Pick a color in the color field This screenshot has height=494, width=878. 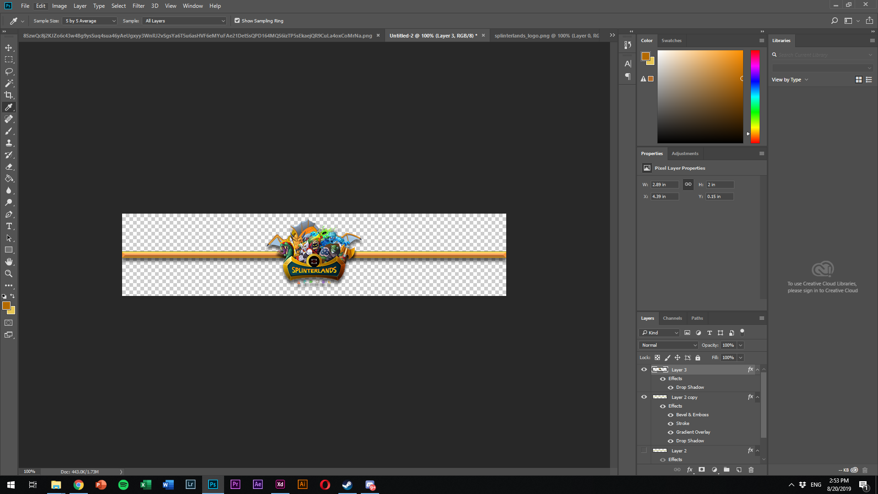700,97
